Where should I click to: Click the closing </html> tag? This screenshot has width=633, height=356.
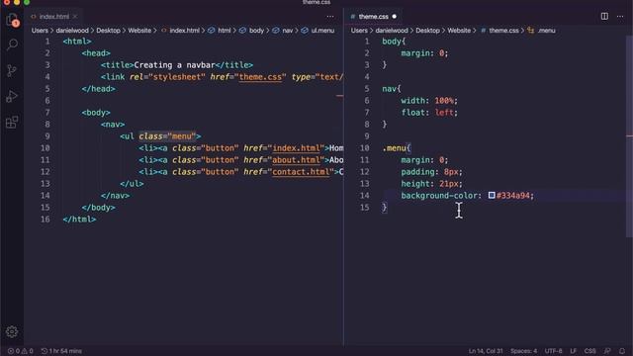click(79, 220)
